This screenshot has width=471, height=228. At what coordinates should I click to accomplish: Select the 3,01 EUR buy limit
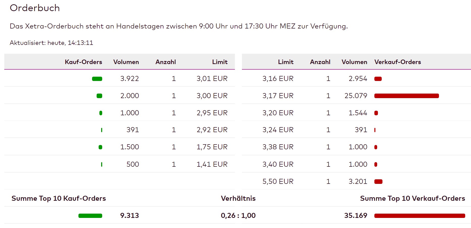click(212, 79)
